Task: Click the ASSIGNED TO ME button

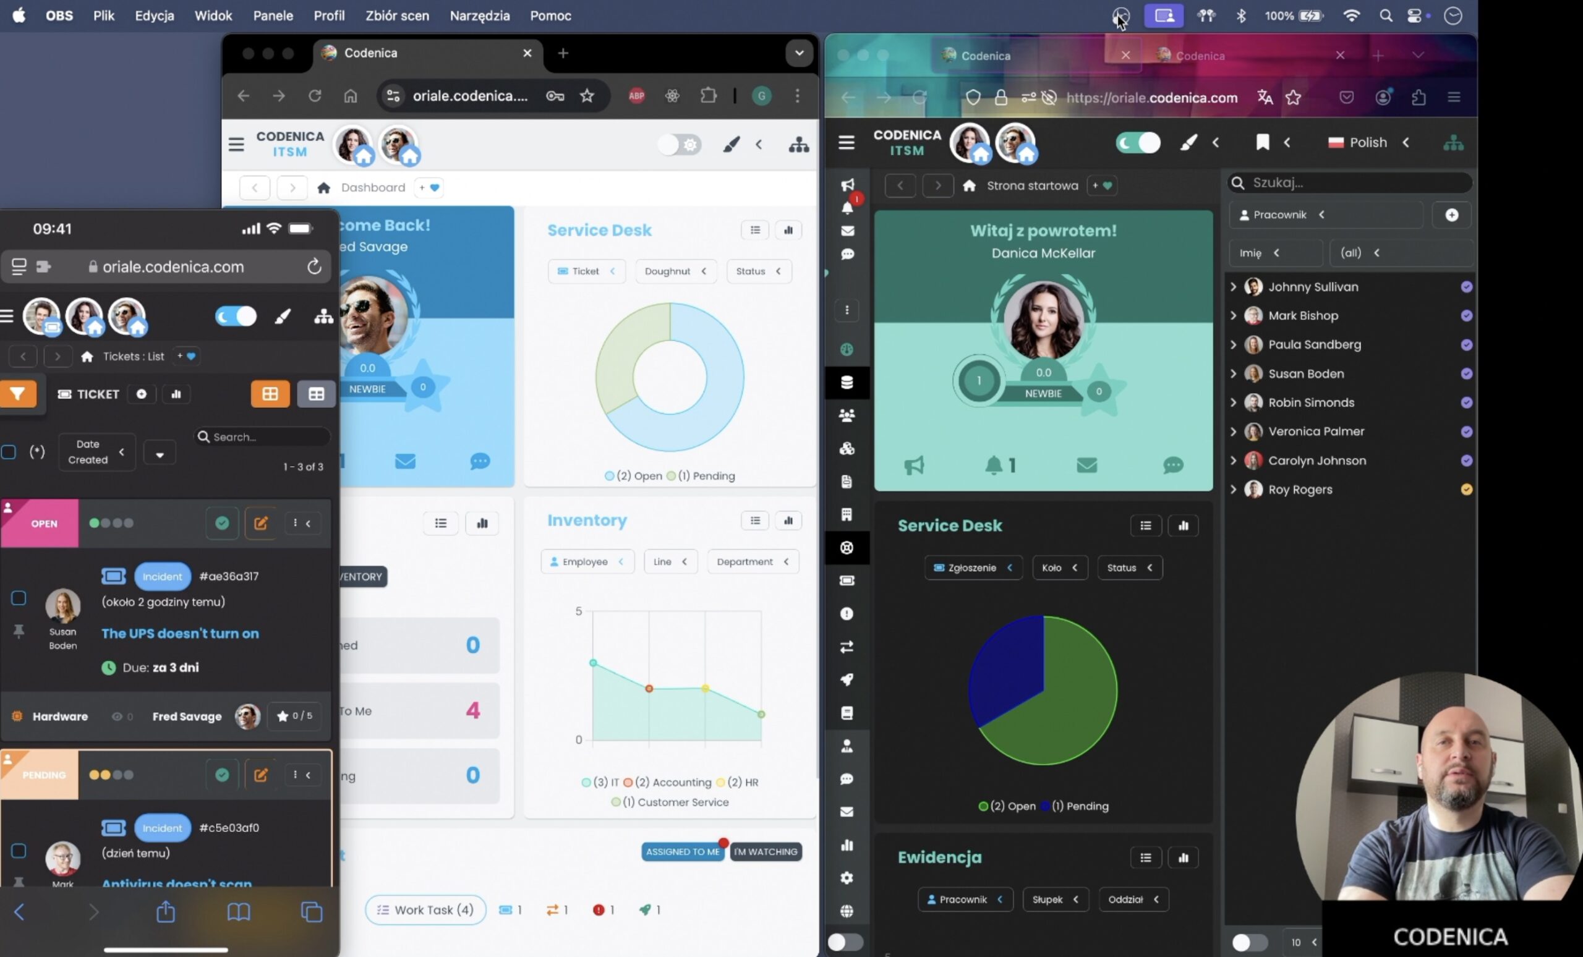Action: tap(682, 852)
